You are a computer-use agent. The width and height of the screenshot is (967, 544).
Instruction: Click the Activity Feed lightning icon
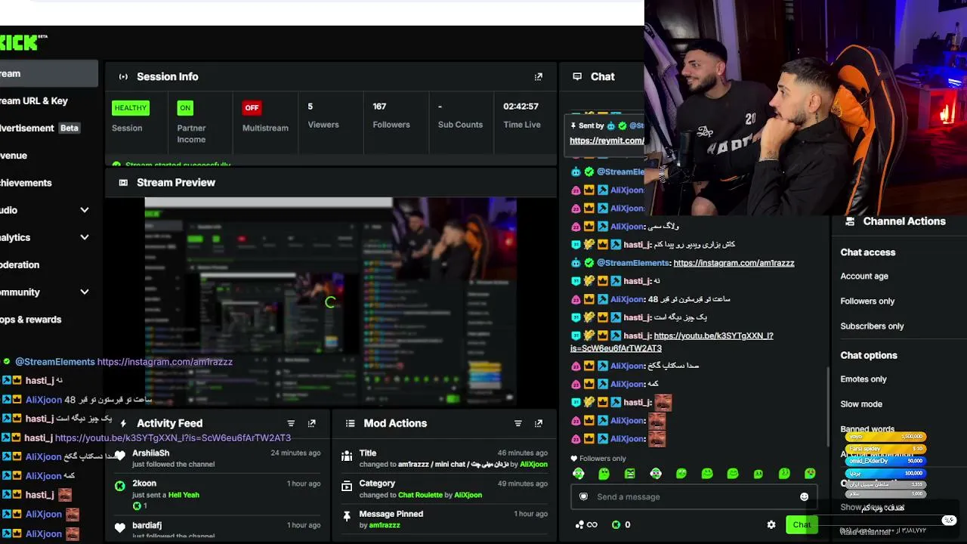click(123, 423)
